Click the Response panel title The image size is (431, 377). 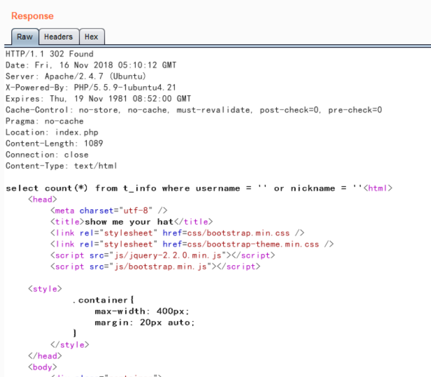pos(32,16)
